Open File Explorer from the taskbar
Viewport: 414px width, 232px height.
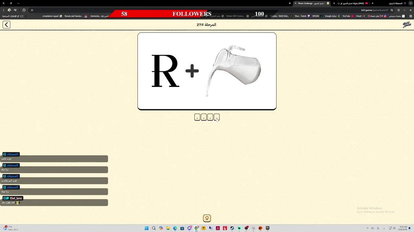point(168,228)
